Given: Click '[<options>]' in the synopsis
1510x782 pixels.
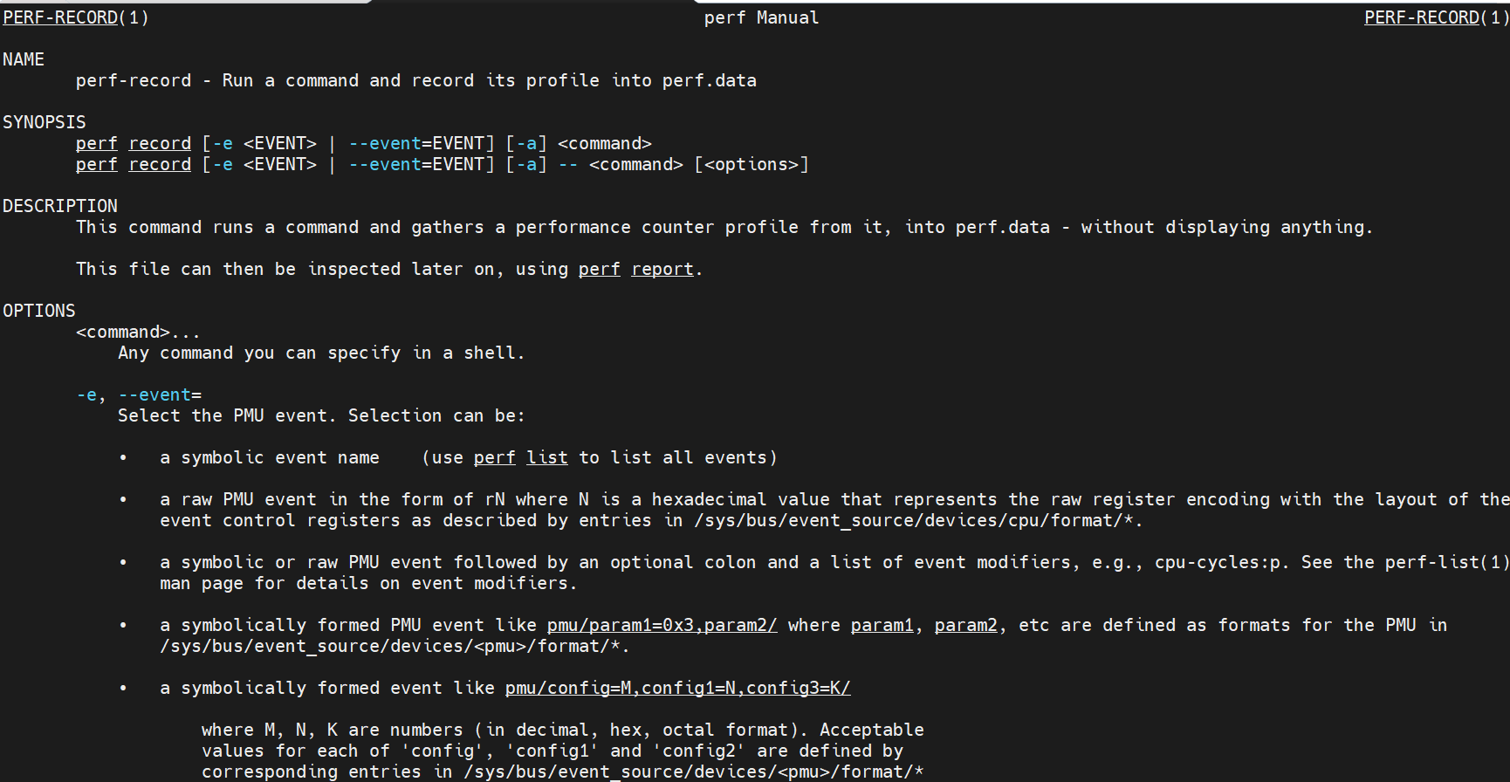Looking at the screenshot, I should point(752,164).
